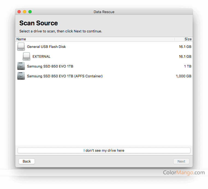This screenshot has height=189, width=208.
Task: Zoom the window with the green button
Action: 30,12
